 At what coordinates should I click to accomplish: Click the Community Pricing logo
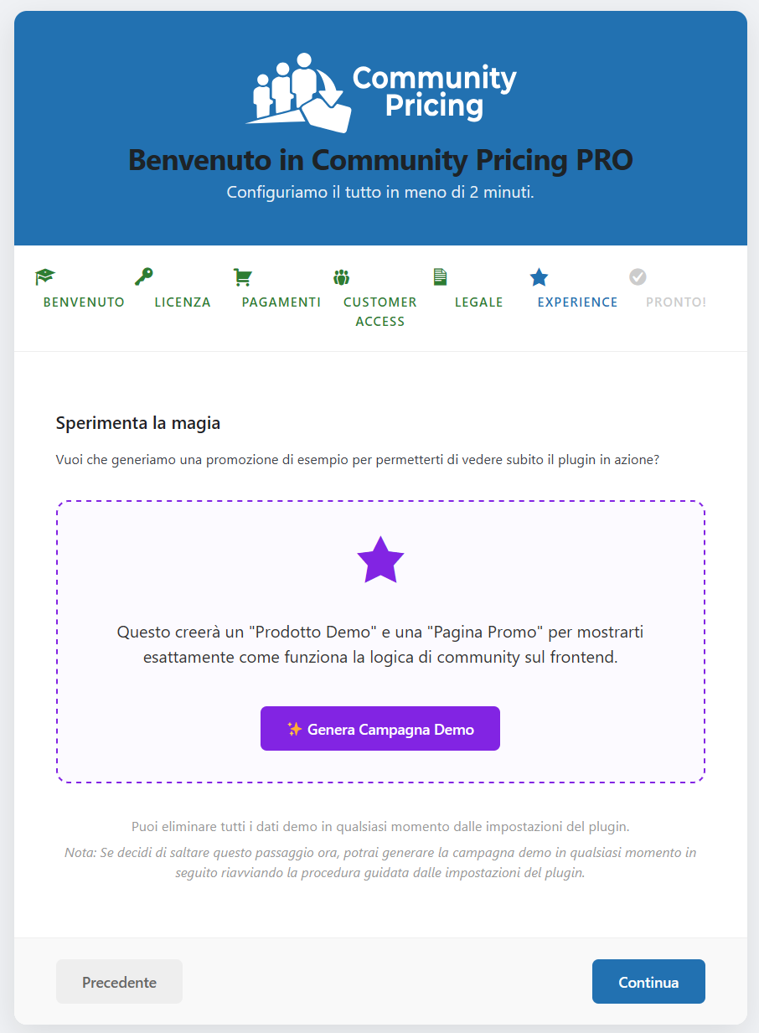(380, 92)
